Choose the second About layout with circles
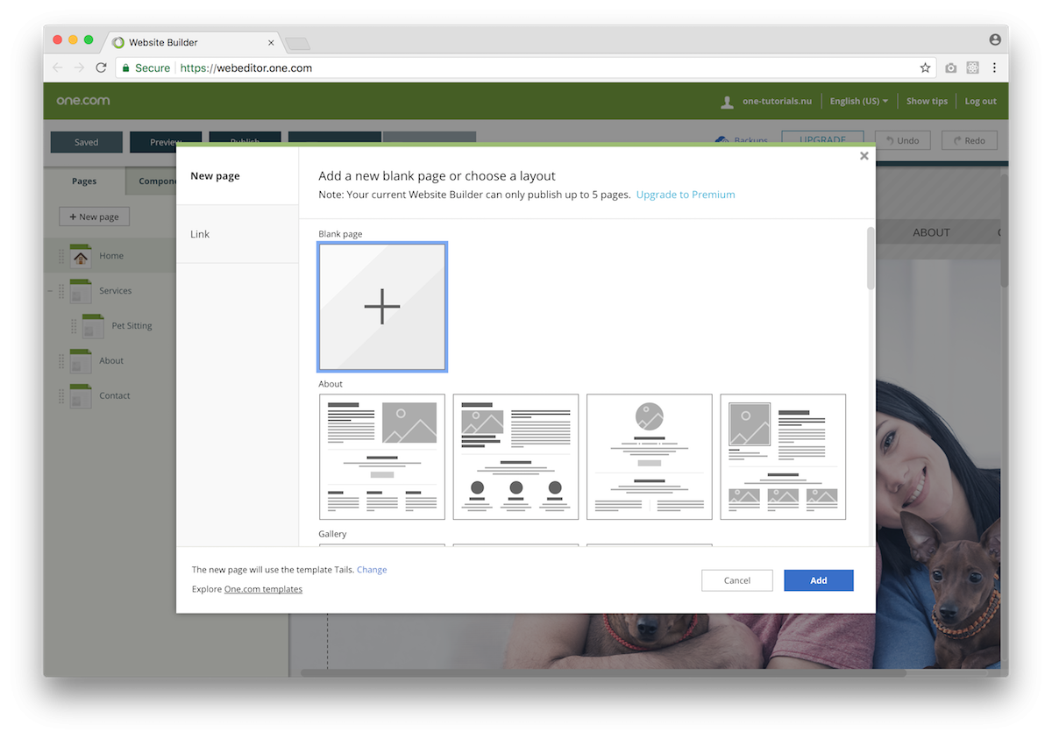This screenshot has width=1052, height=739. [x=515, y=457]
